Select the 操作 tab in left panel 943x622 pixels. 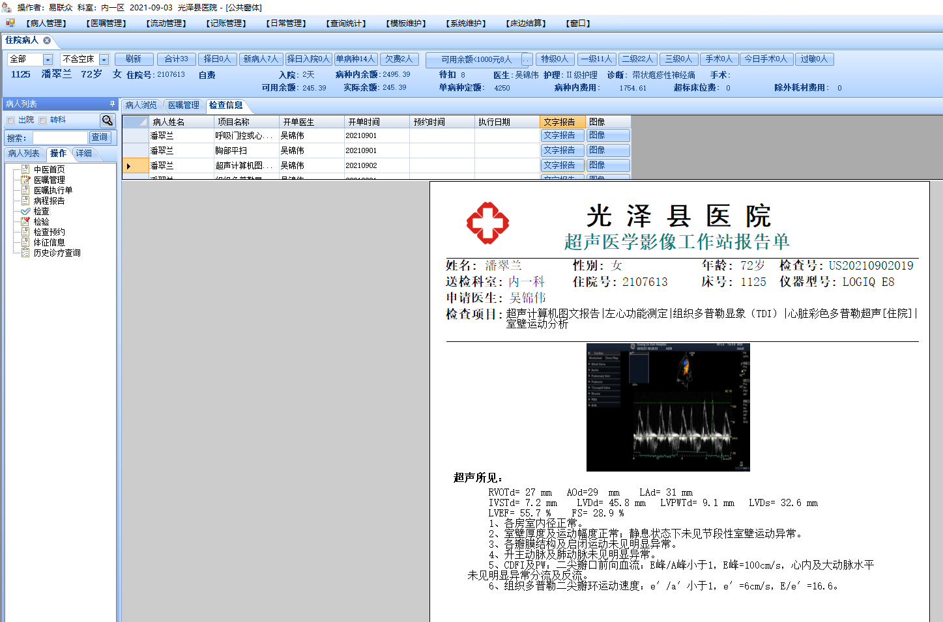tap(58, 154)
